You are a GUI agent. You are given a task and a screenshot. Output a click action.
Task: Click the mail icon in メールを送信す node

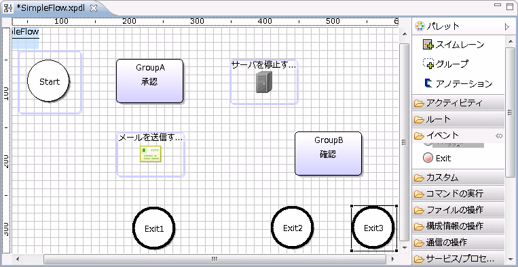coord(150,154)
